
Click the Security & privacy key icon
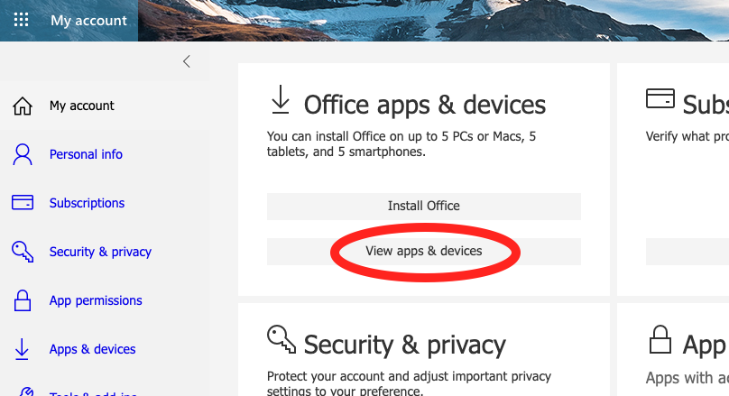[23, 252]
